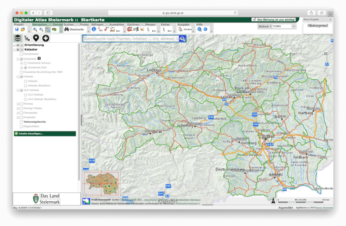This screenshot has height=226, width=346.
Task: Select Grundstück Gelb radio button
Action: point(25,68)
